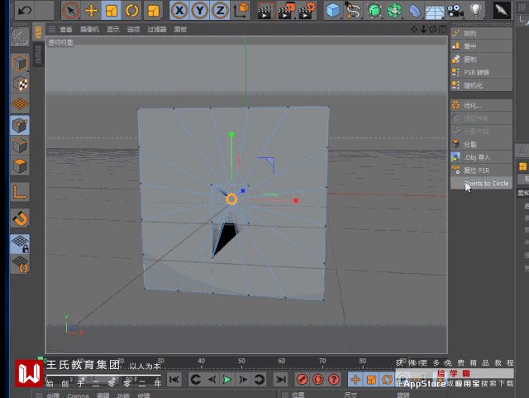Click Points to Circle command
Image resolution: width=529 pixels, height=398 pixels.
pos(481,183)
